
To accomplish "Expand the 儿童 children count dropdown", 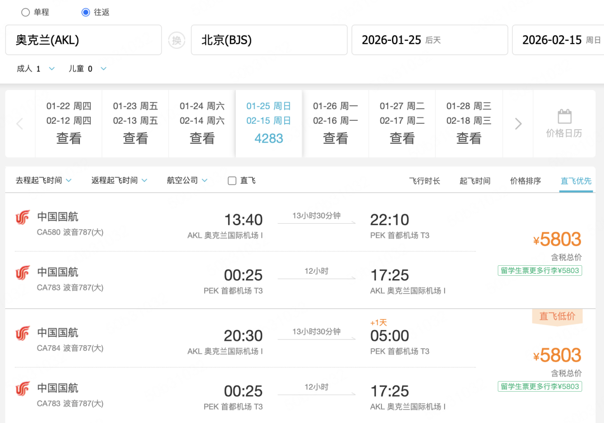I will point(103,69).
